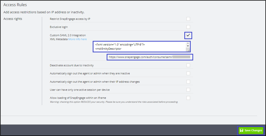Image resolution: width=266 pixels, height=136 pixels.
Task: Check sign out when IP address changes
Action: coord(188,82)
